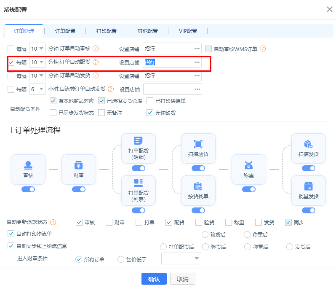
Task: Check the 已打印快递单 condition
Action: click(x=150, y=101)
